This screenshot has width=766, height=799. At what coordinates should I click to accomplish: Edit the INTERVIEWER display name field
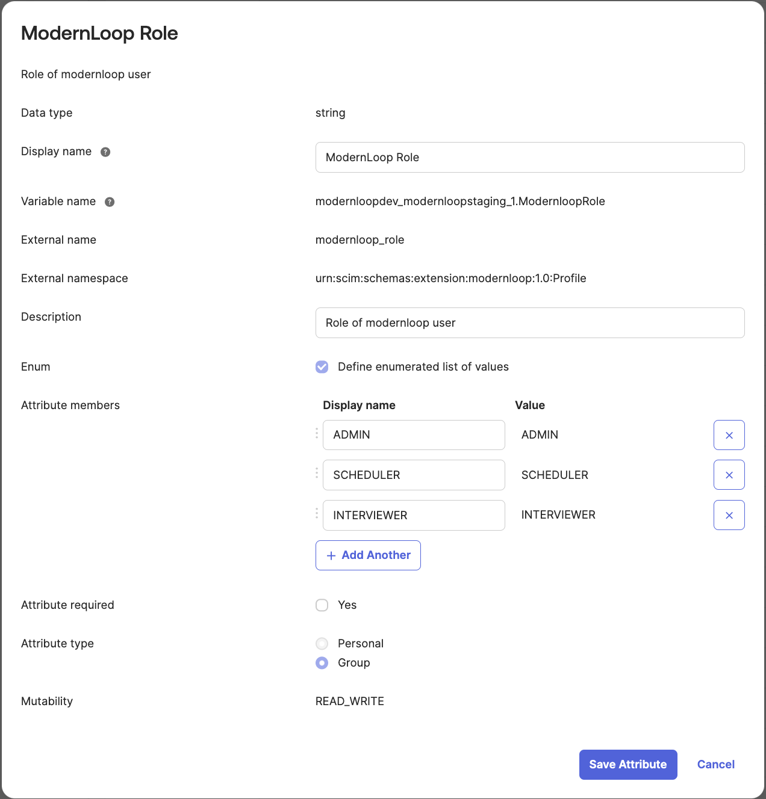414,515
